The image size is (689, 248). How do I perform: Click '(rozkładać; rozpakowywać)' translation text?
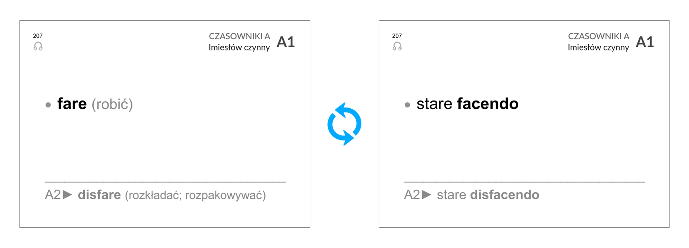196,195
